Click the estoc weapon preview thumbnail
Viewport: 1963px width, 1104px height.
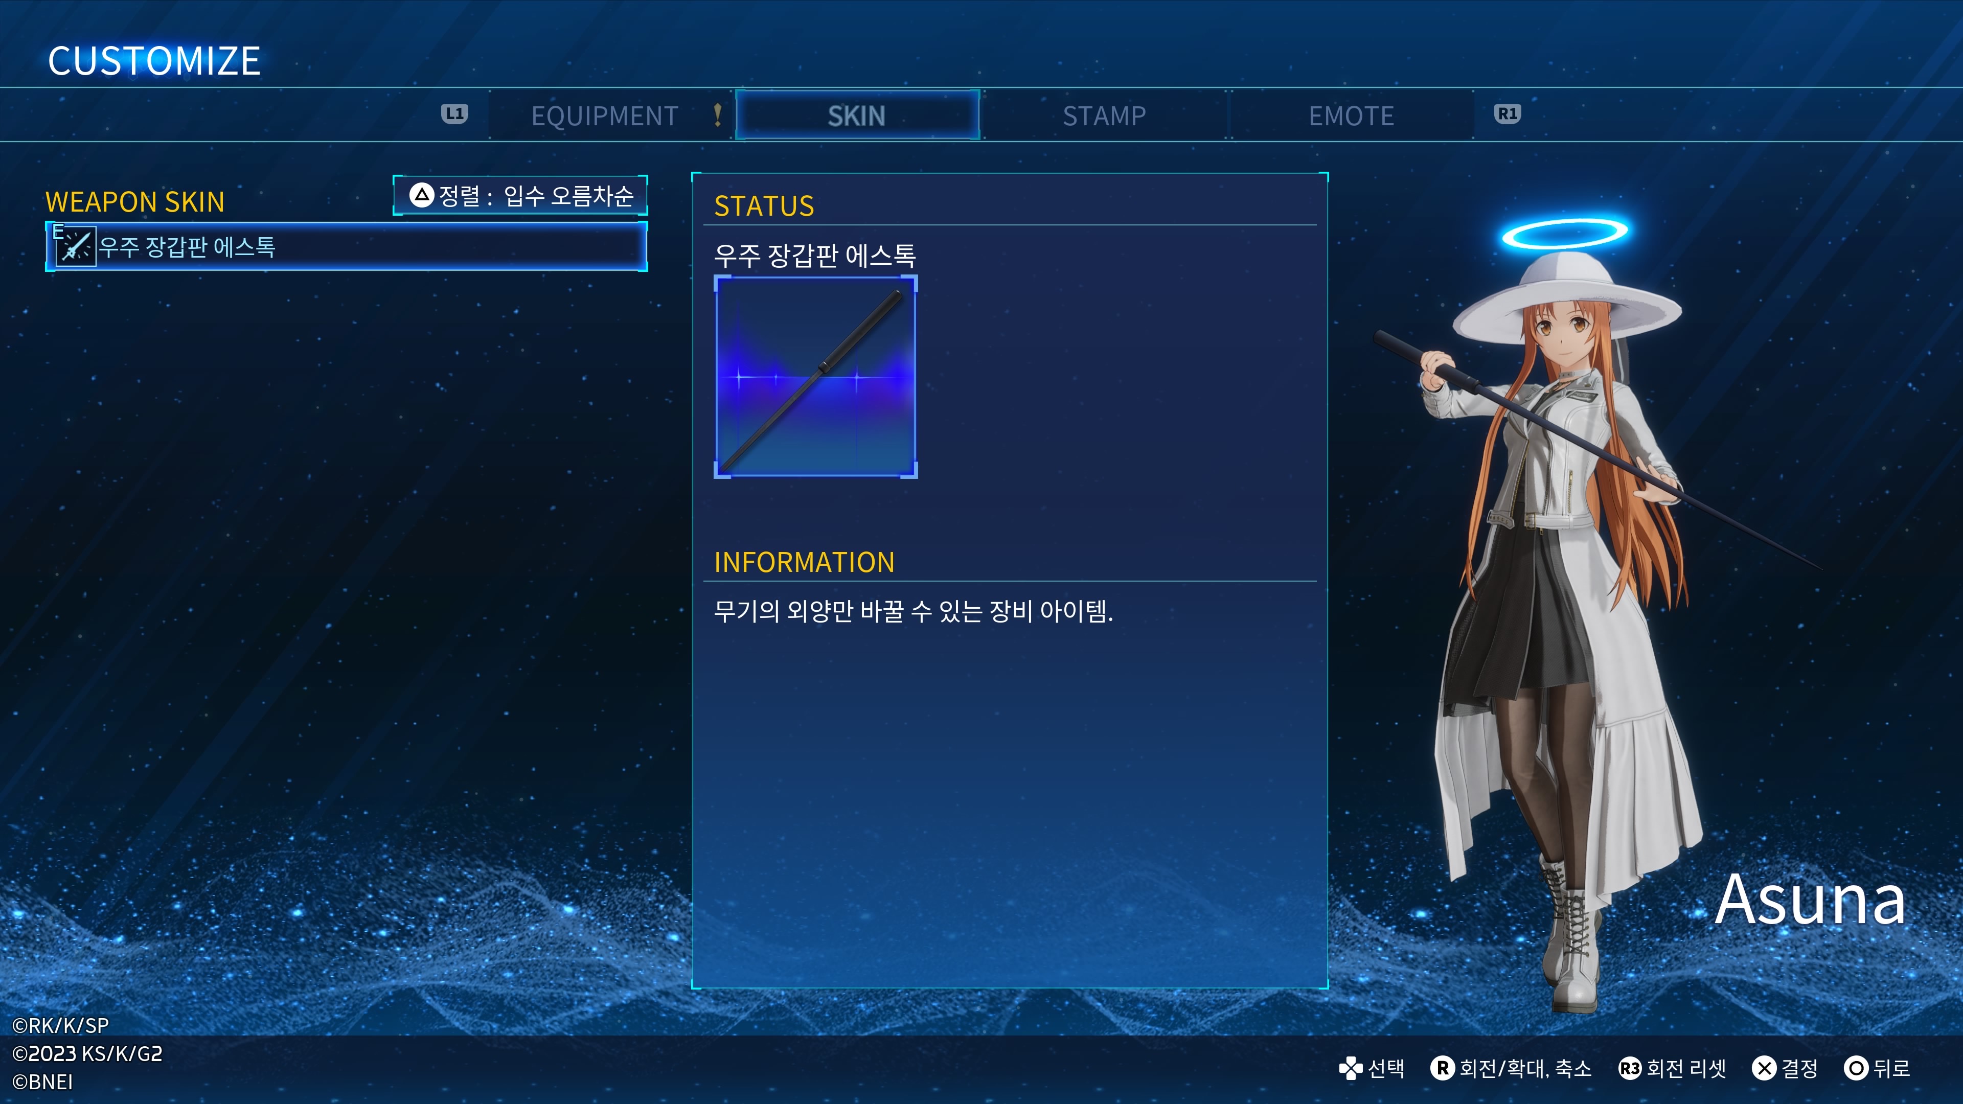coord(815,377)
